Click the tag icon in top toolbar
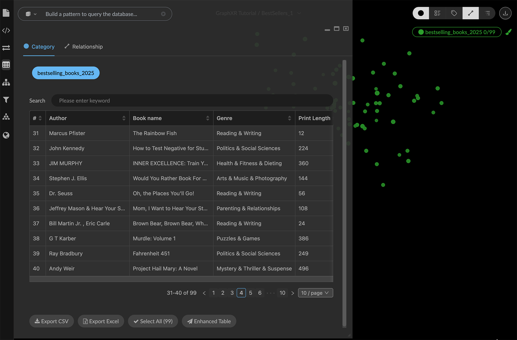Image resolution: width=517 pixels, height=340 pixels. (454, 13)
